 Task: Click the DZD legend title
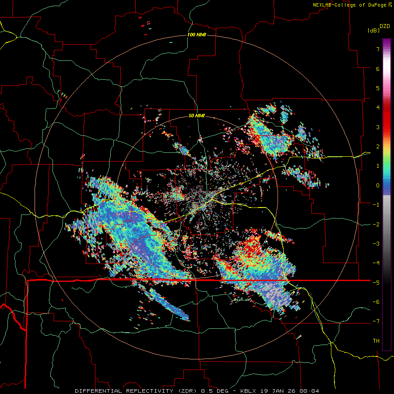[x=385, y=26]
